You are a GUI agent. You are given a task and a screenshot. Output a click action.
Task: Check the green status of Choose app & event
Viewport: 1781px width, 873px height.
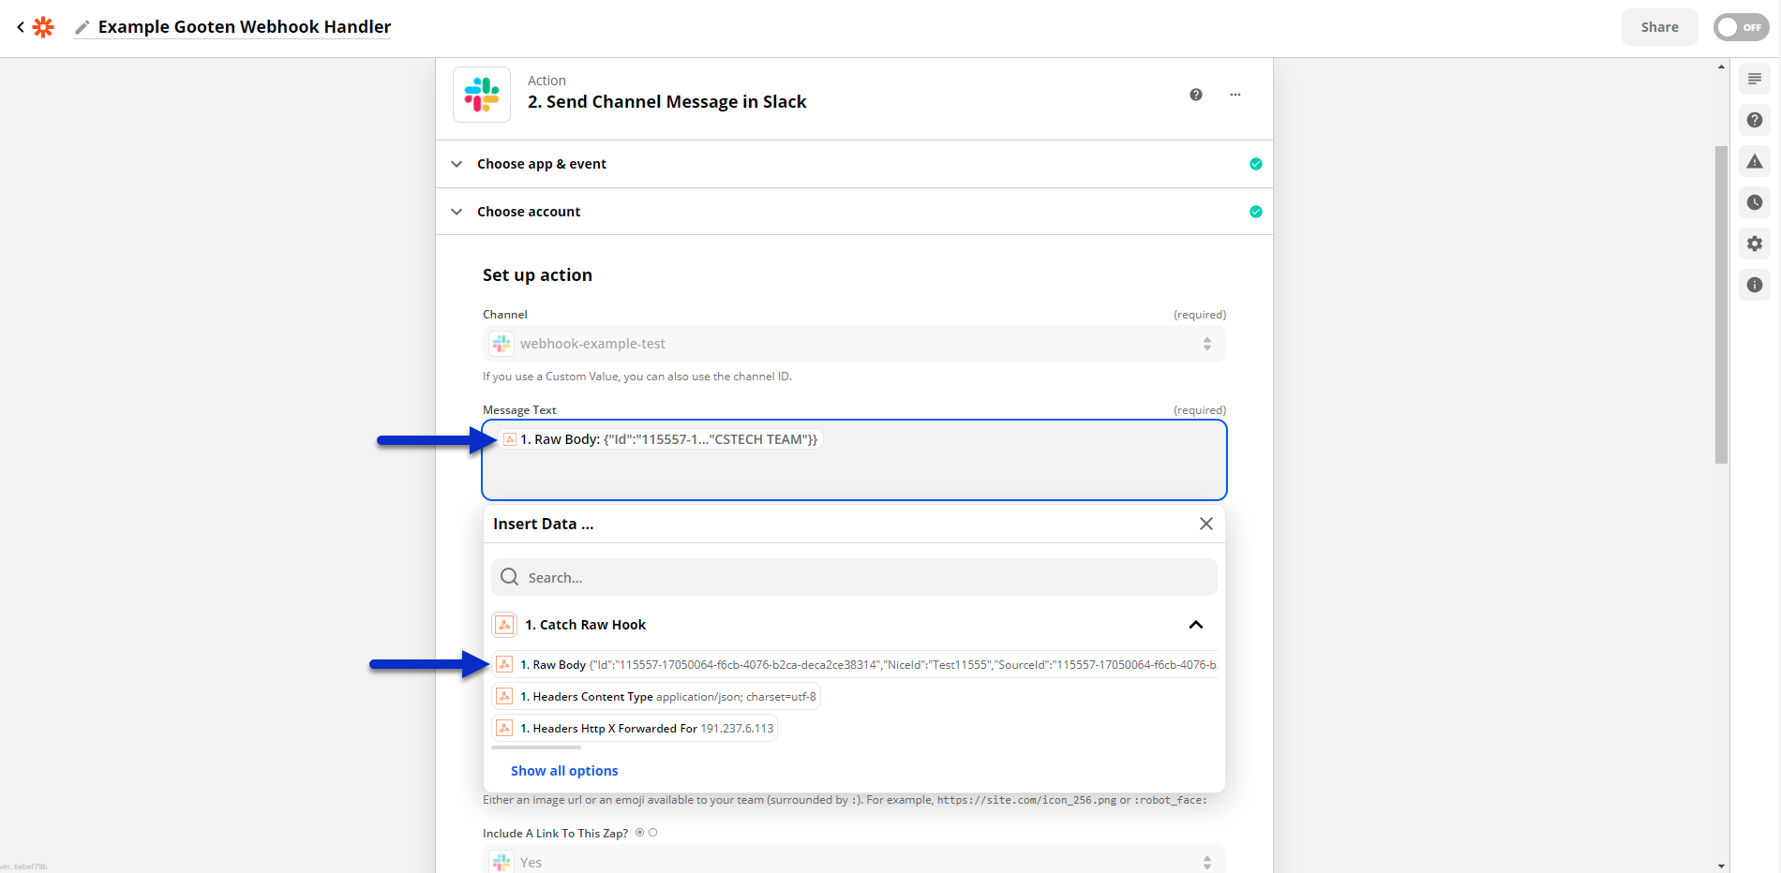1256,164
